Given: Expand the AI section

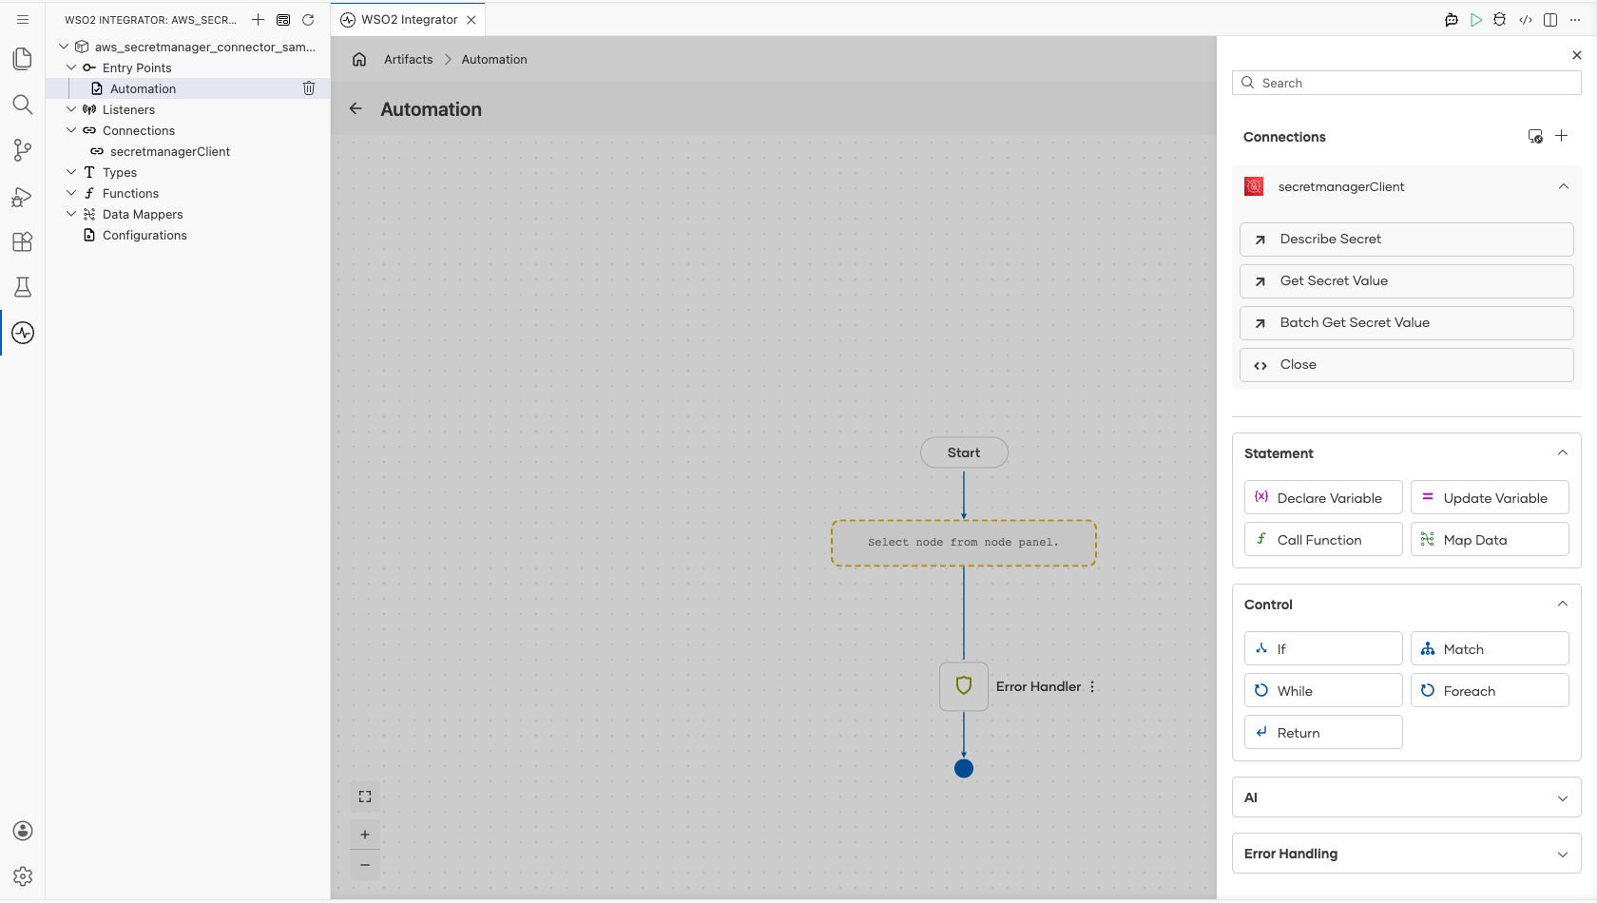Looking at the screenshot, I should (x=1563, y=798).
